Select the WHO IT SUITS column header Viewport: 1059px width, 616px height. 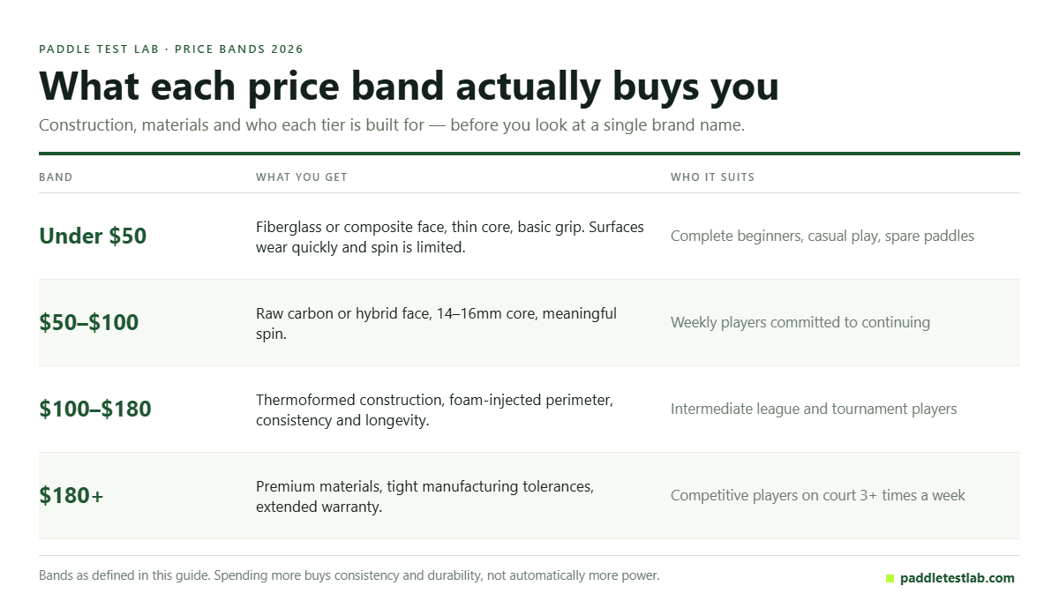(712, 177)
